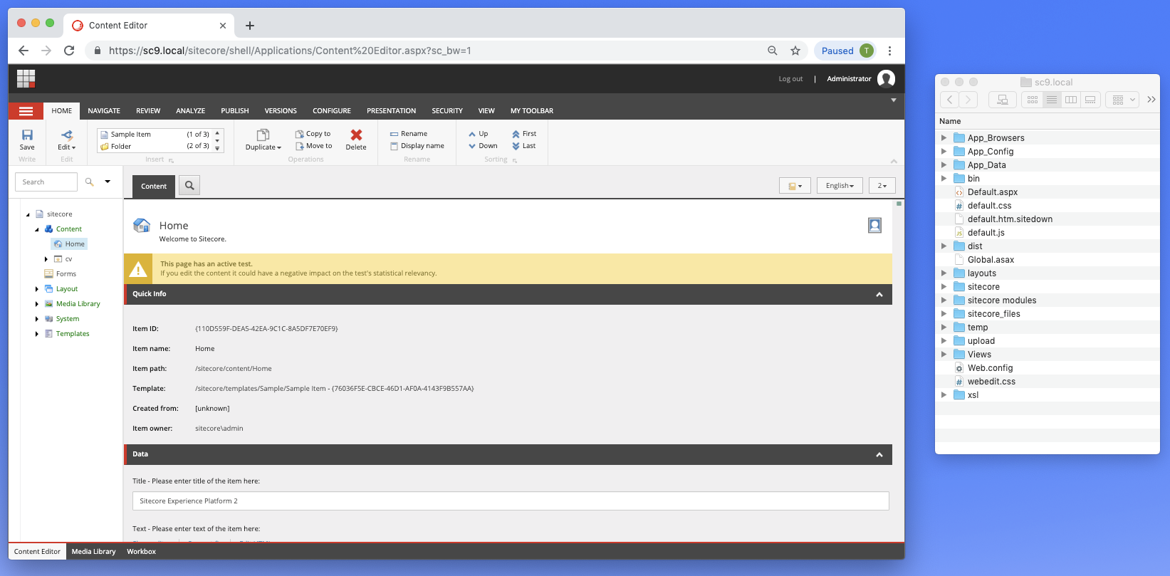
Task: Expand the Layout tree node
Action: point(37,289)
